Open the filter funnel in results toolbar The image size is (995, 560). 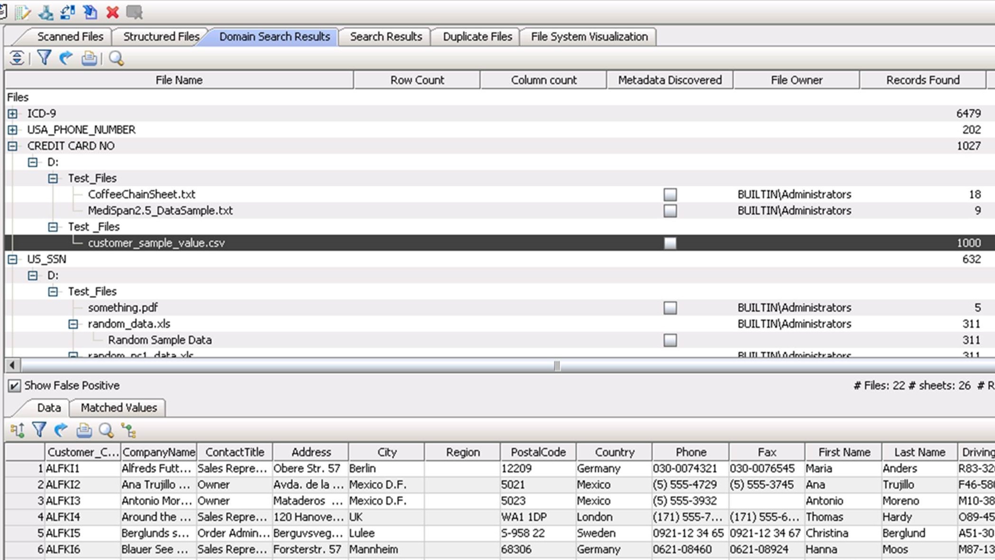point(44,58)
